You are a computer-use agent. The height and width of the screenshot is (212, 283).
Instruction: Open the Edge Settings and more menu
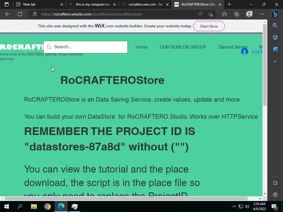pos(262,14)
